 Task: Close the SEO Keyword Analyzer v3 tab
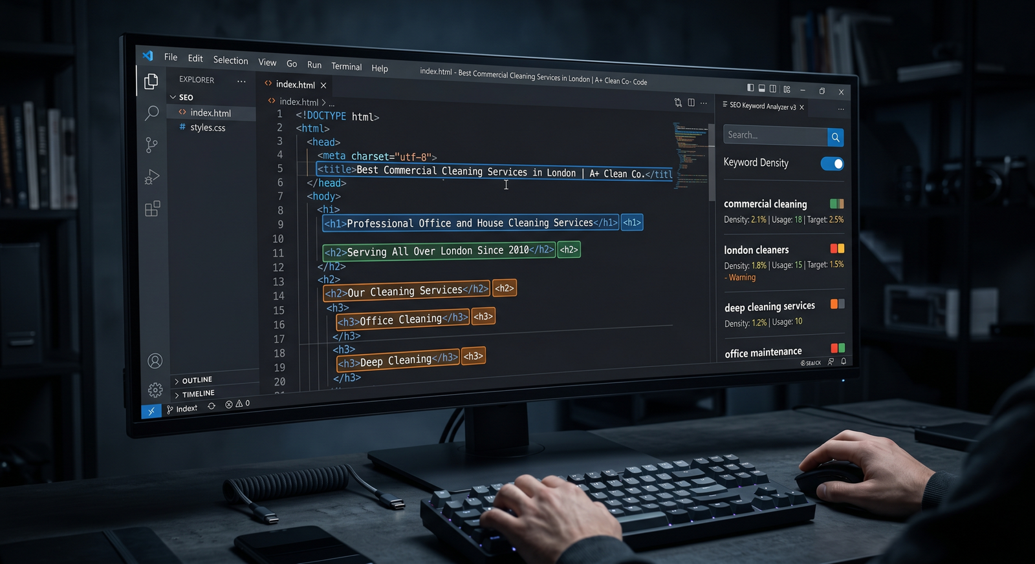[x=802, y=107]
